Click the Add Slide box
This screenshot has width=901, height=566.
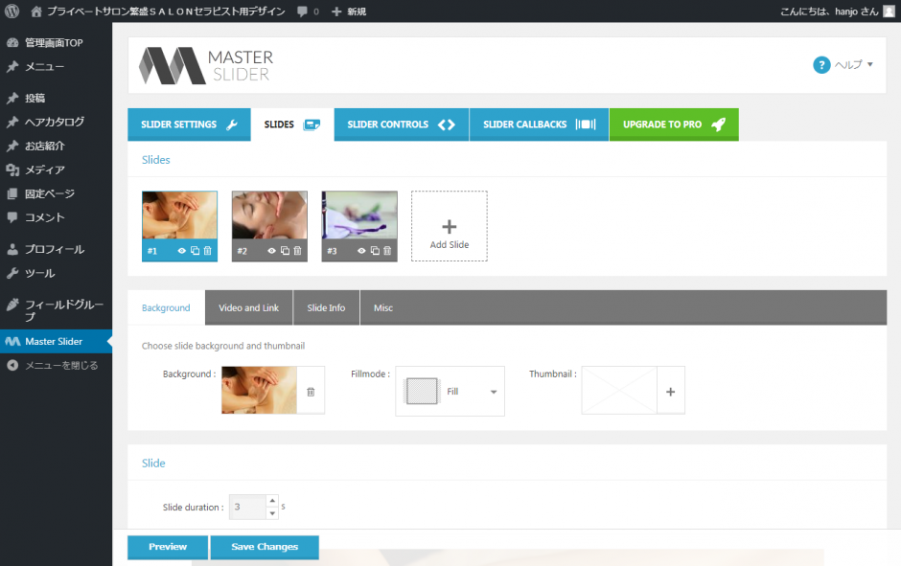pyautogui.click(x=449, y=226)
